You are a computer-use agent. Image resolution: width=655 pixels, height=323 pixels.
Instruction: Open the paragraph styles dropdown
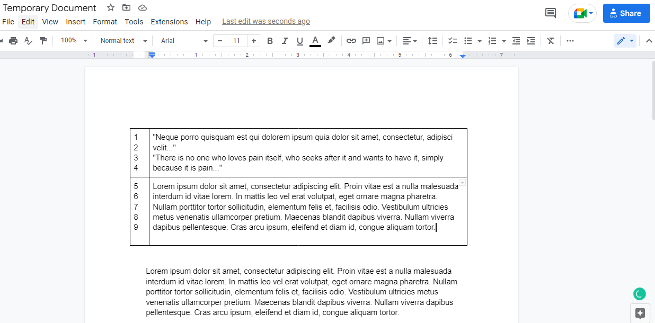(x=122, y=40)
